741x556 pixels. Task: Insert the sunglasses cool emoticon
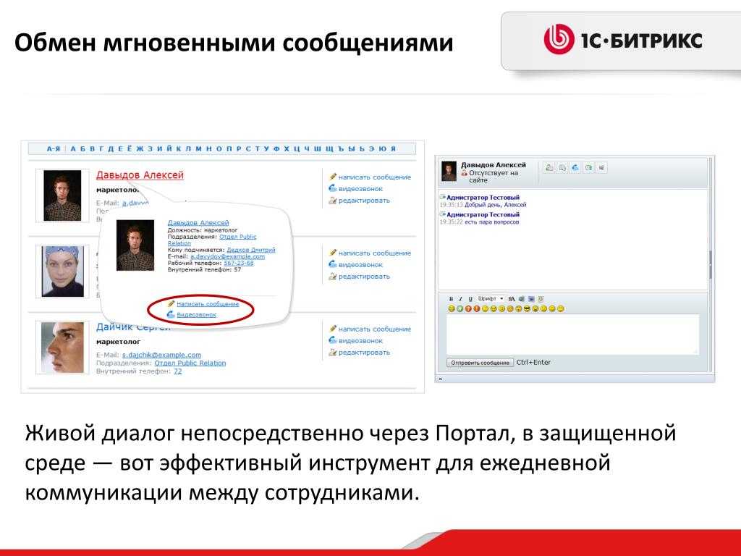[x=527, y=308]
